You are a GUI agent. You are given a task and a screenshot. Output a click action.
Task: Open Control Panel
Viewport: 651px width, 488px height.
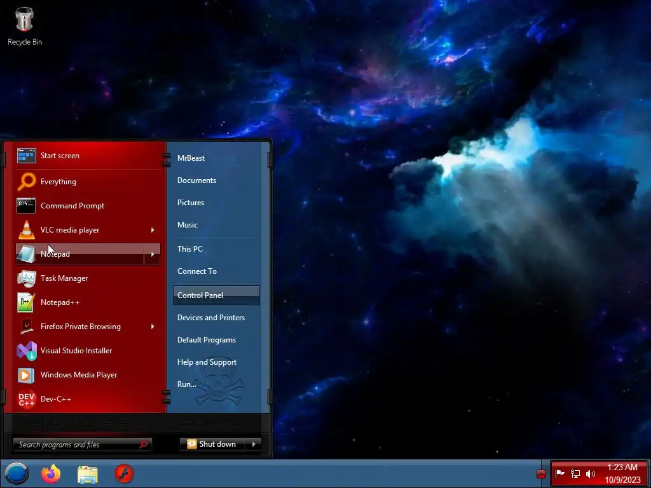[x=216, y=295]
